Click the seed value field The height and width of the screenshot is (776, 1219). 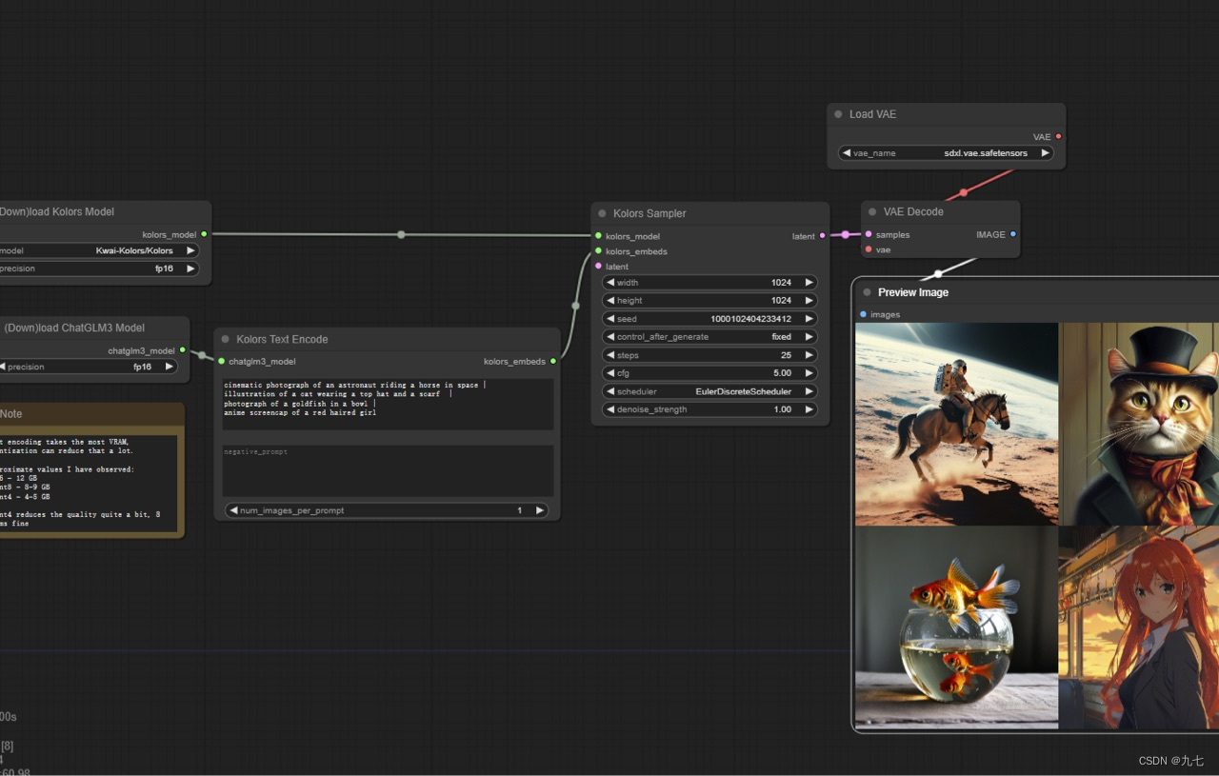(x=709, y=319)
